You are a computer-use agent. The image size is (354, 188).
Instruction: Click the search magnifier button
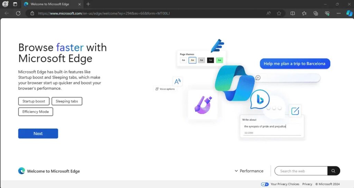334,171
